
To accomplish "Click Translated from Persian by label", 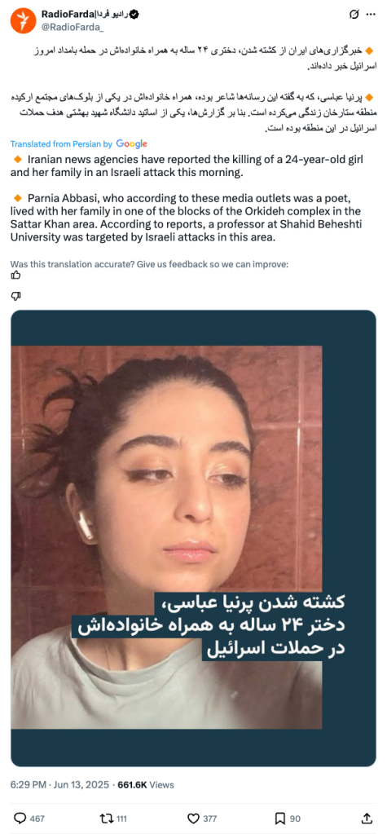I will (x=61, y=143).
